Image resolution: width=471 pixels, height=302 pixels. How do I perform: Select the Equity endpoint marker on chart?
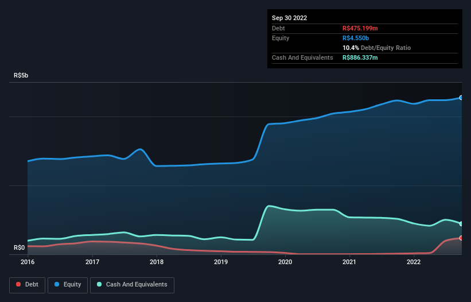(x=461, y=98)
